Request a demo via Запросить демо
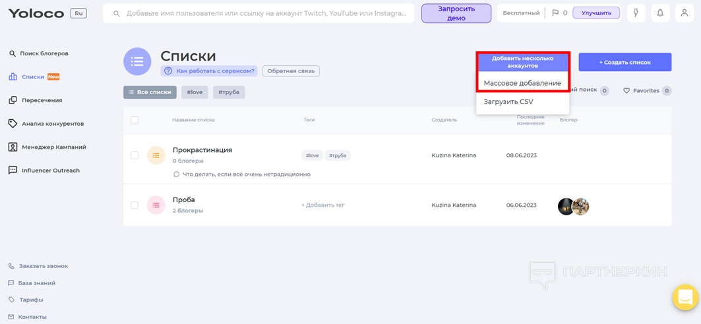 coord(456,13)
